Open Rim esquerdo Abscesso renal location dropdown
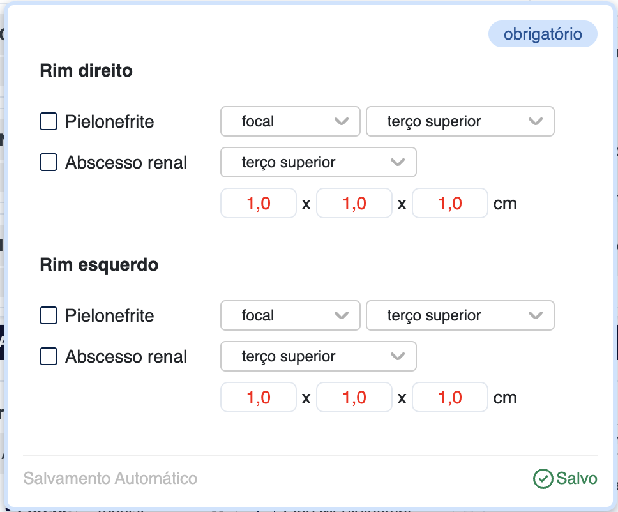 pyautogui.click(x=318, y=356)
